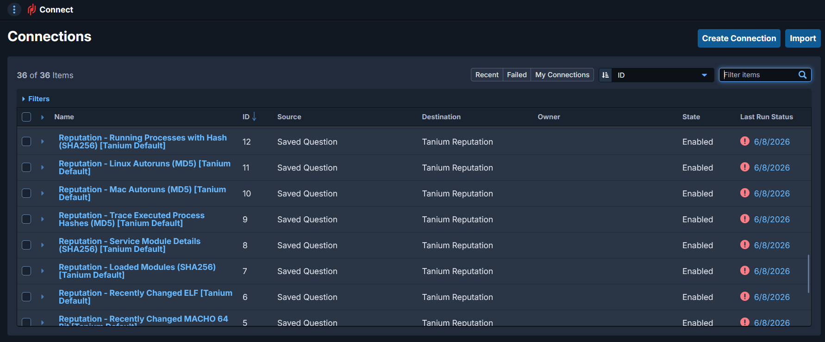825x342 pixels.
Task: Switch to My Connections filter
Action: [x=562, y=75]
